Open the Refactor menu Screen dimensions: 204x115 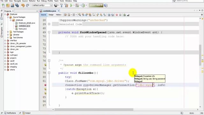32,1
